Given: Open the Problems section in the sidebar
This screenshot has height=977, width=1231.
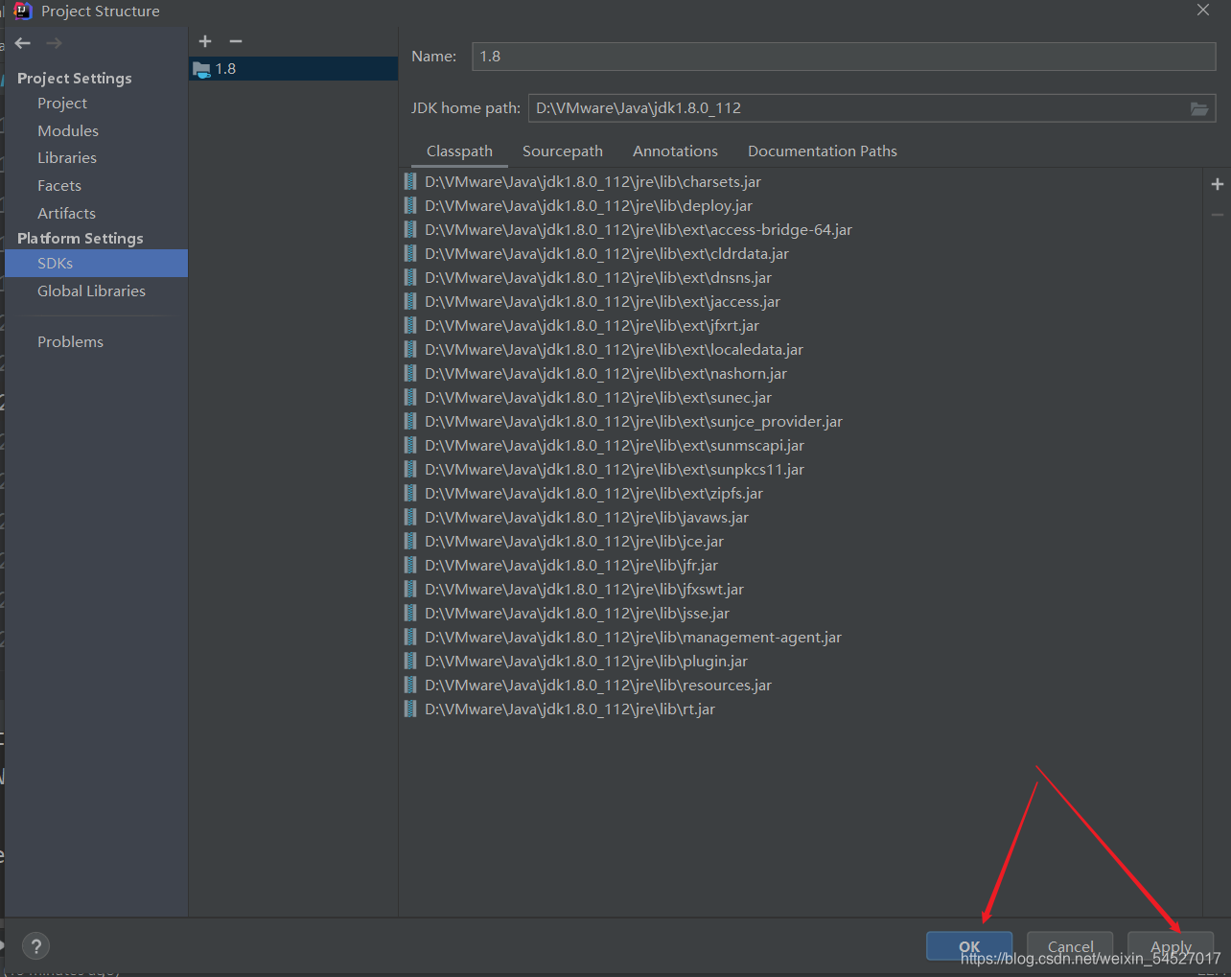Looking at the screenshot, I should 70,341.
